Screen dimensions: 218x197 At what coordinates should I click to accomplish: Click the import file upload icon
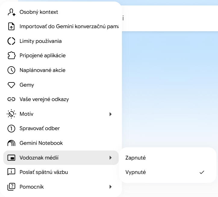tap(11, 26)
